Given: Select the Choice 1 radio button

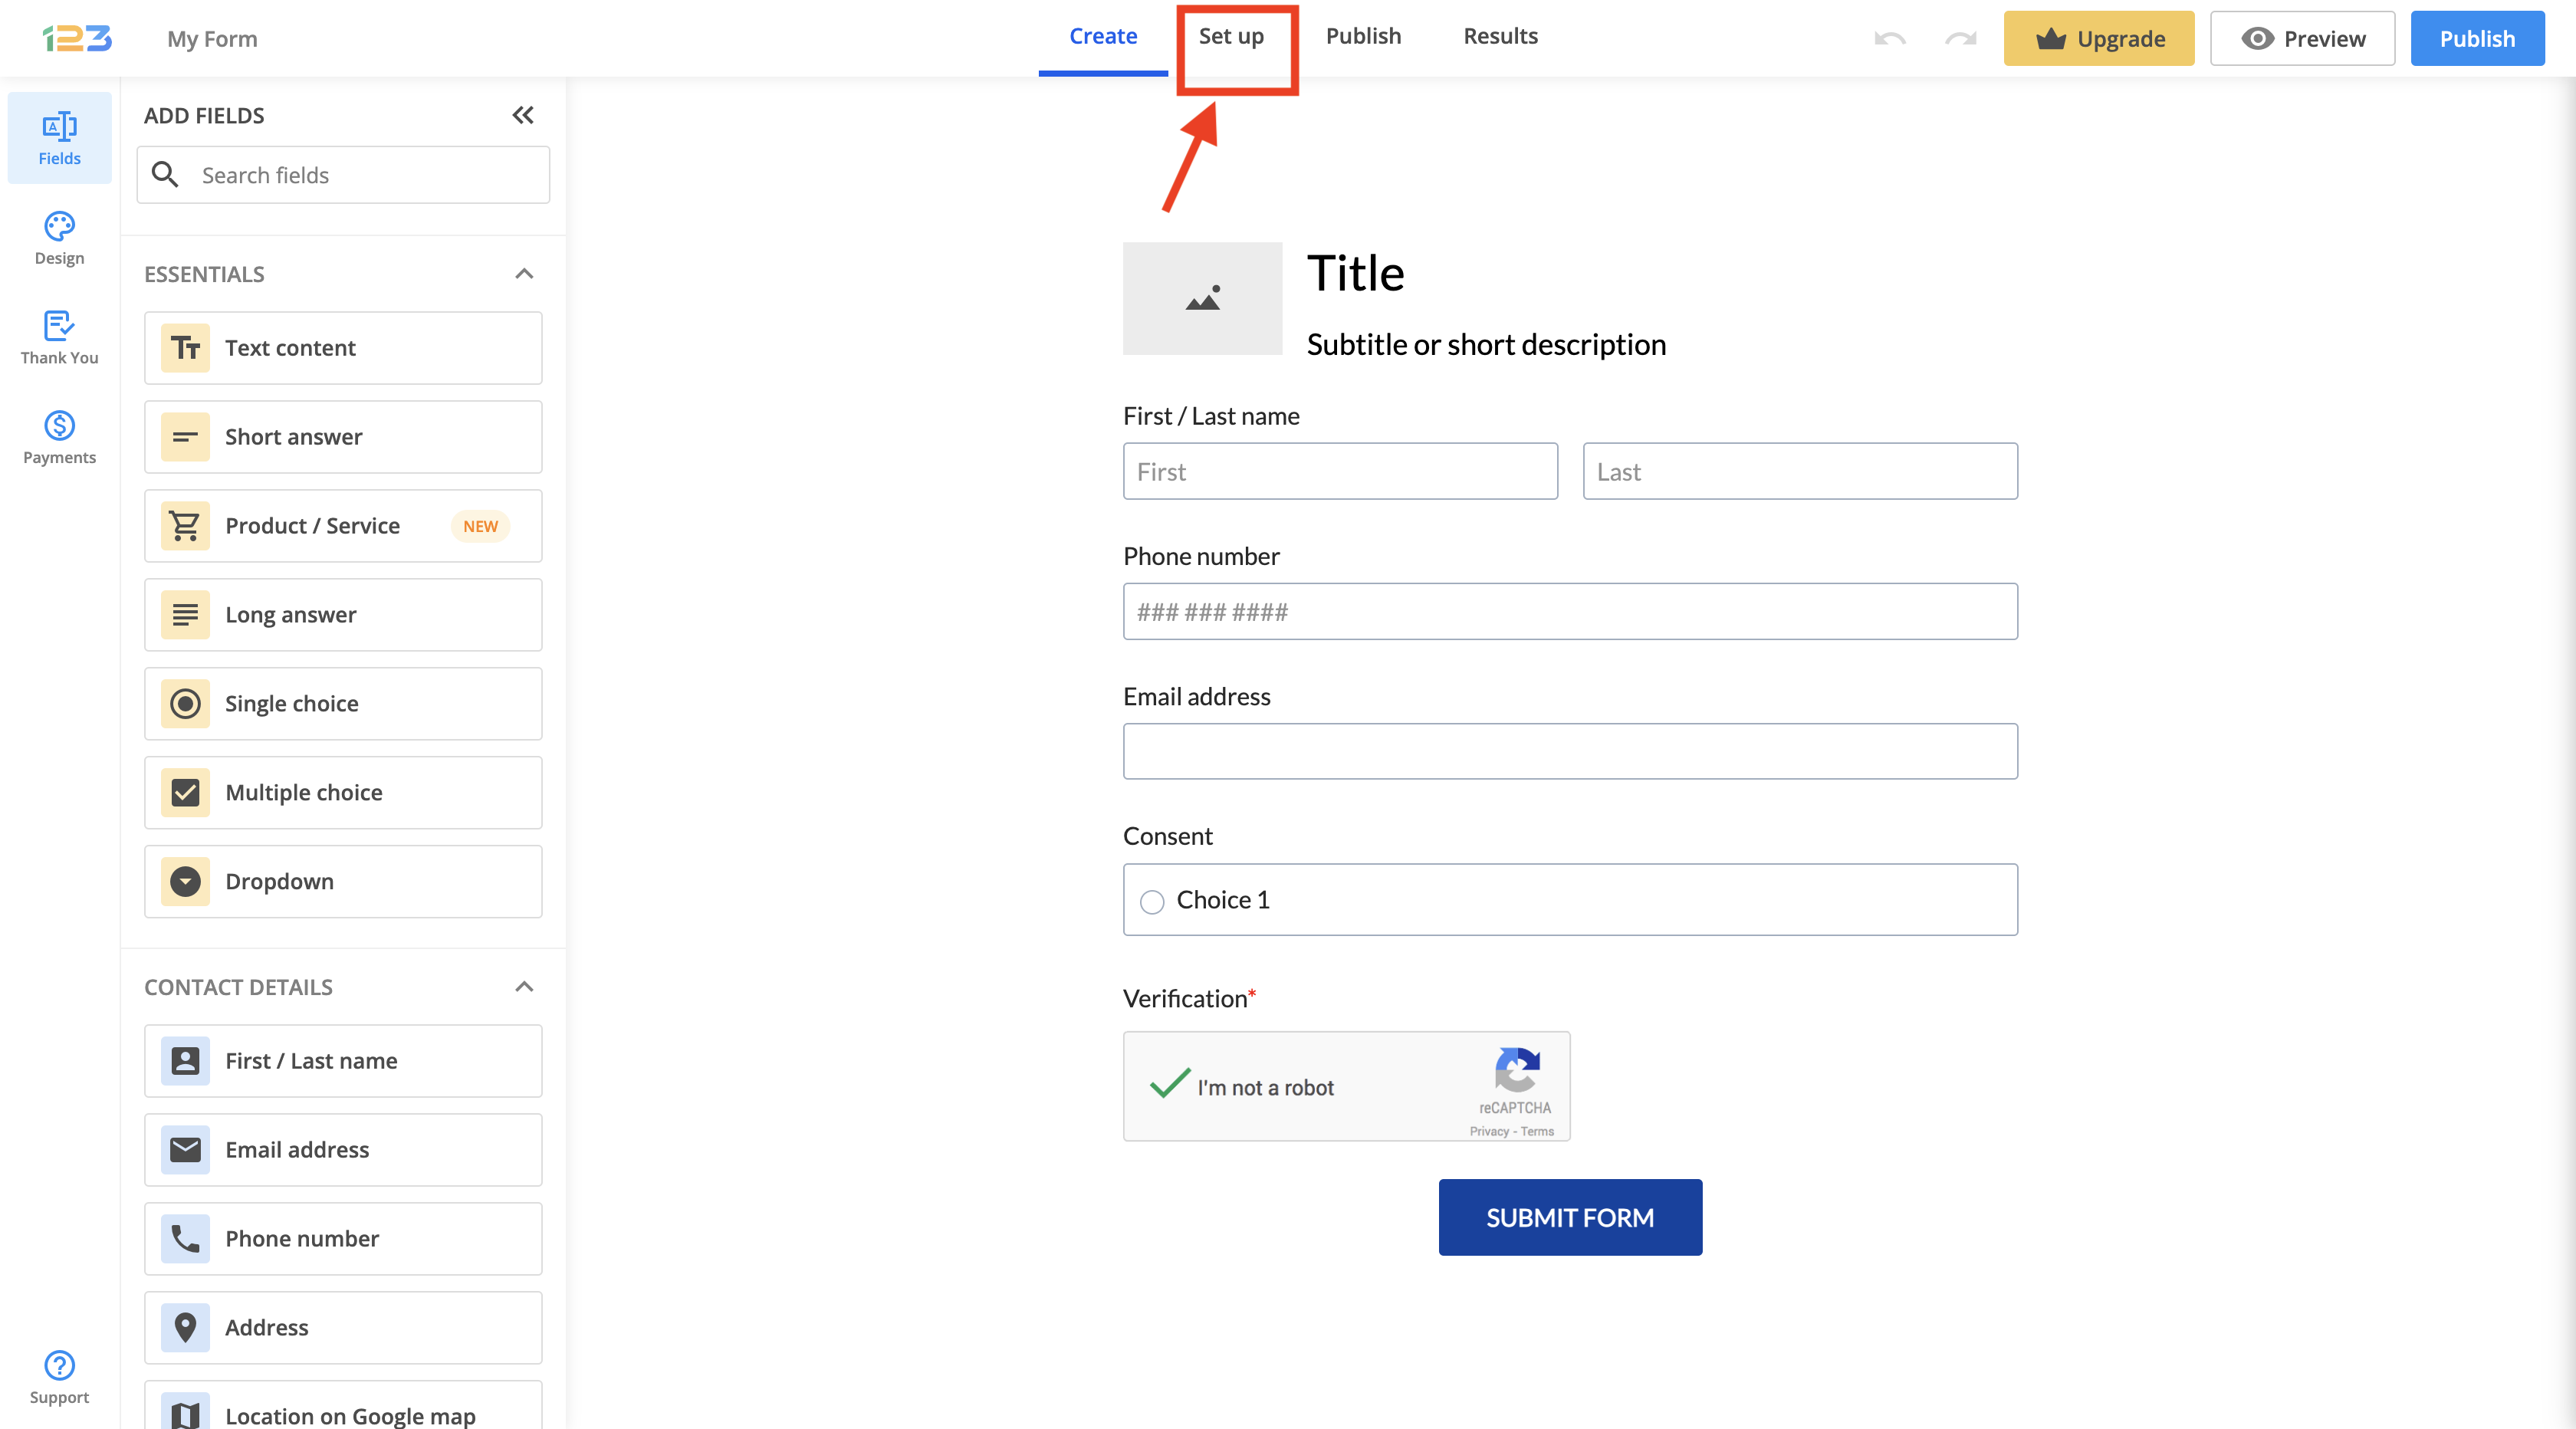Looking at the screenshot, I should (1152, 901).
